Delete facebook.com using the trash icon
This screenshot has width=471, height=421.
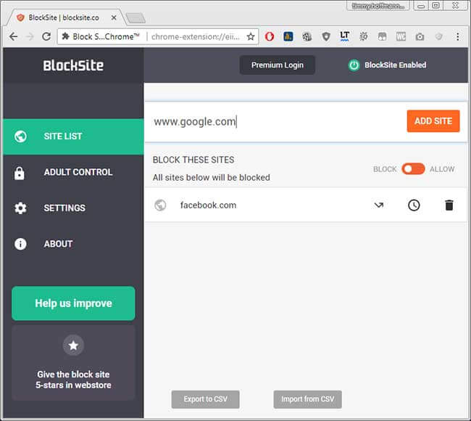click(449, 205)
